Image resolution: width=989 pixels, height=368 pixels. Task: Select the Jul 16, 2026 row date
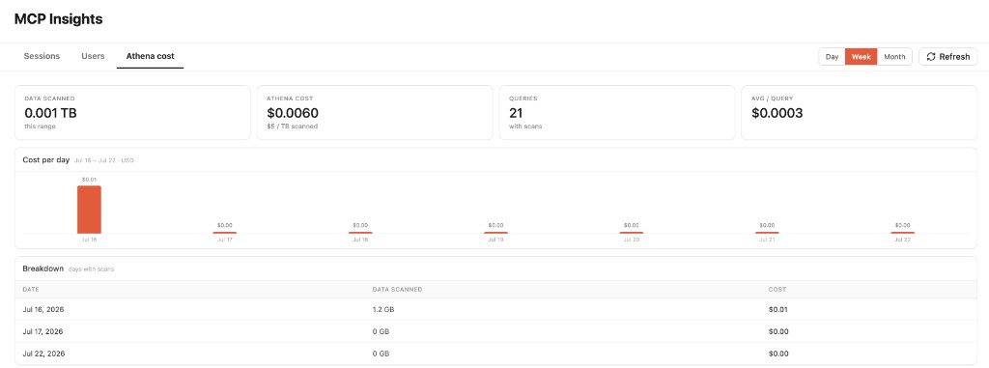point(43,309)
